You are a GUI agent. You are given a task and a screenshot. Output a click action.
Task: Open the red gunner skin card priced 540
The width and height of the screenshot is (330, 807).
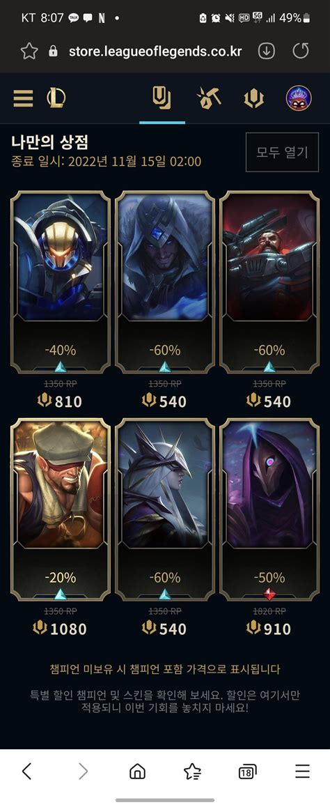point(269,282)
